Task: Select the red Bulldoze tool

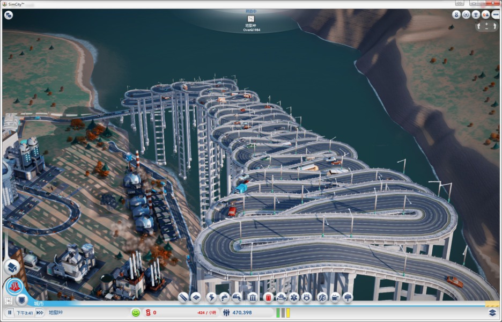Action: [269, 297]
